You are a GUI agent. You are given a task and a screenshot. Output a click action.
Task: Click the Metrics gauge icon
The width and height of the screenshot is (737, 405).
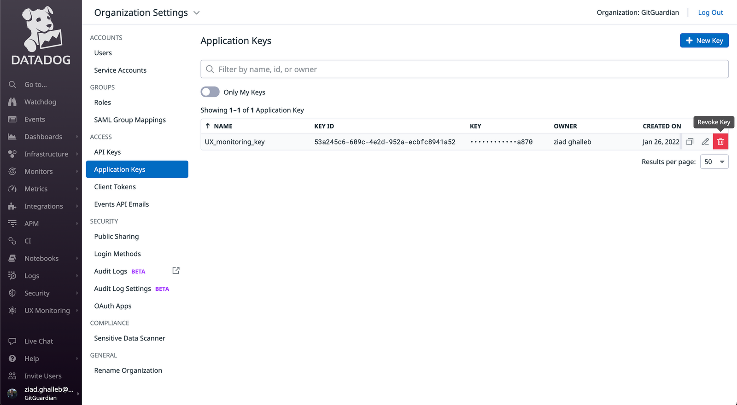[12, 189]
